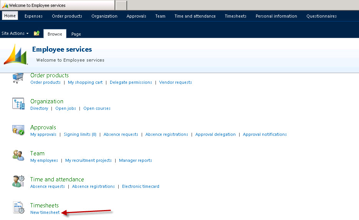Open the Site Actions dropdown
Screen dimensions: 359x220
click(x=15, y=34)
